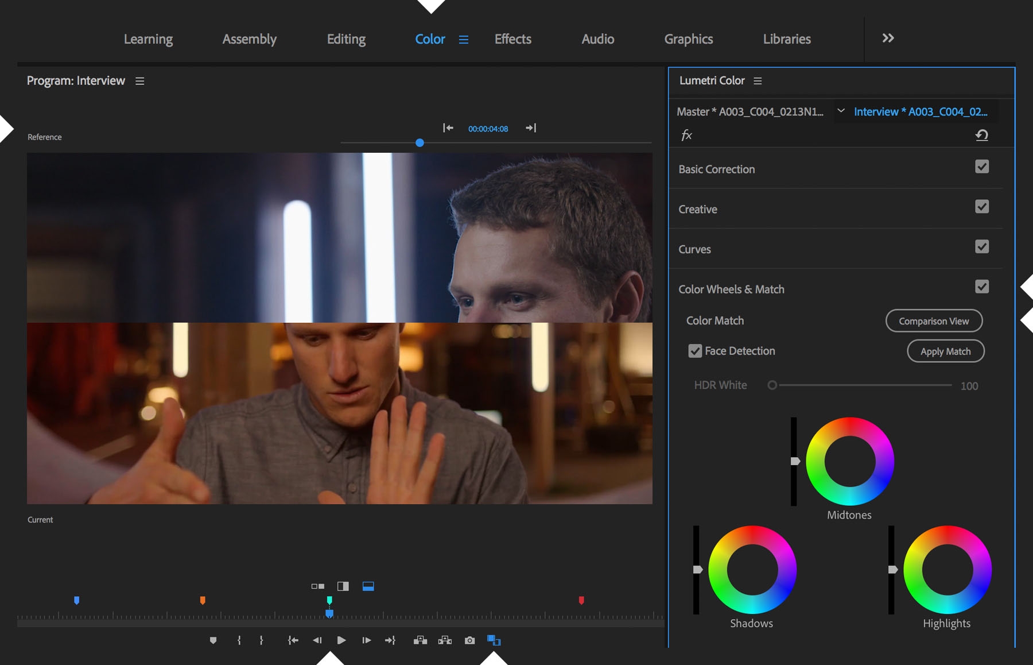
Task: Click the Lift icon in transport controls
Action: (x=420, y=640)
